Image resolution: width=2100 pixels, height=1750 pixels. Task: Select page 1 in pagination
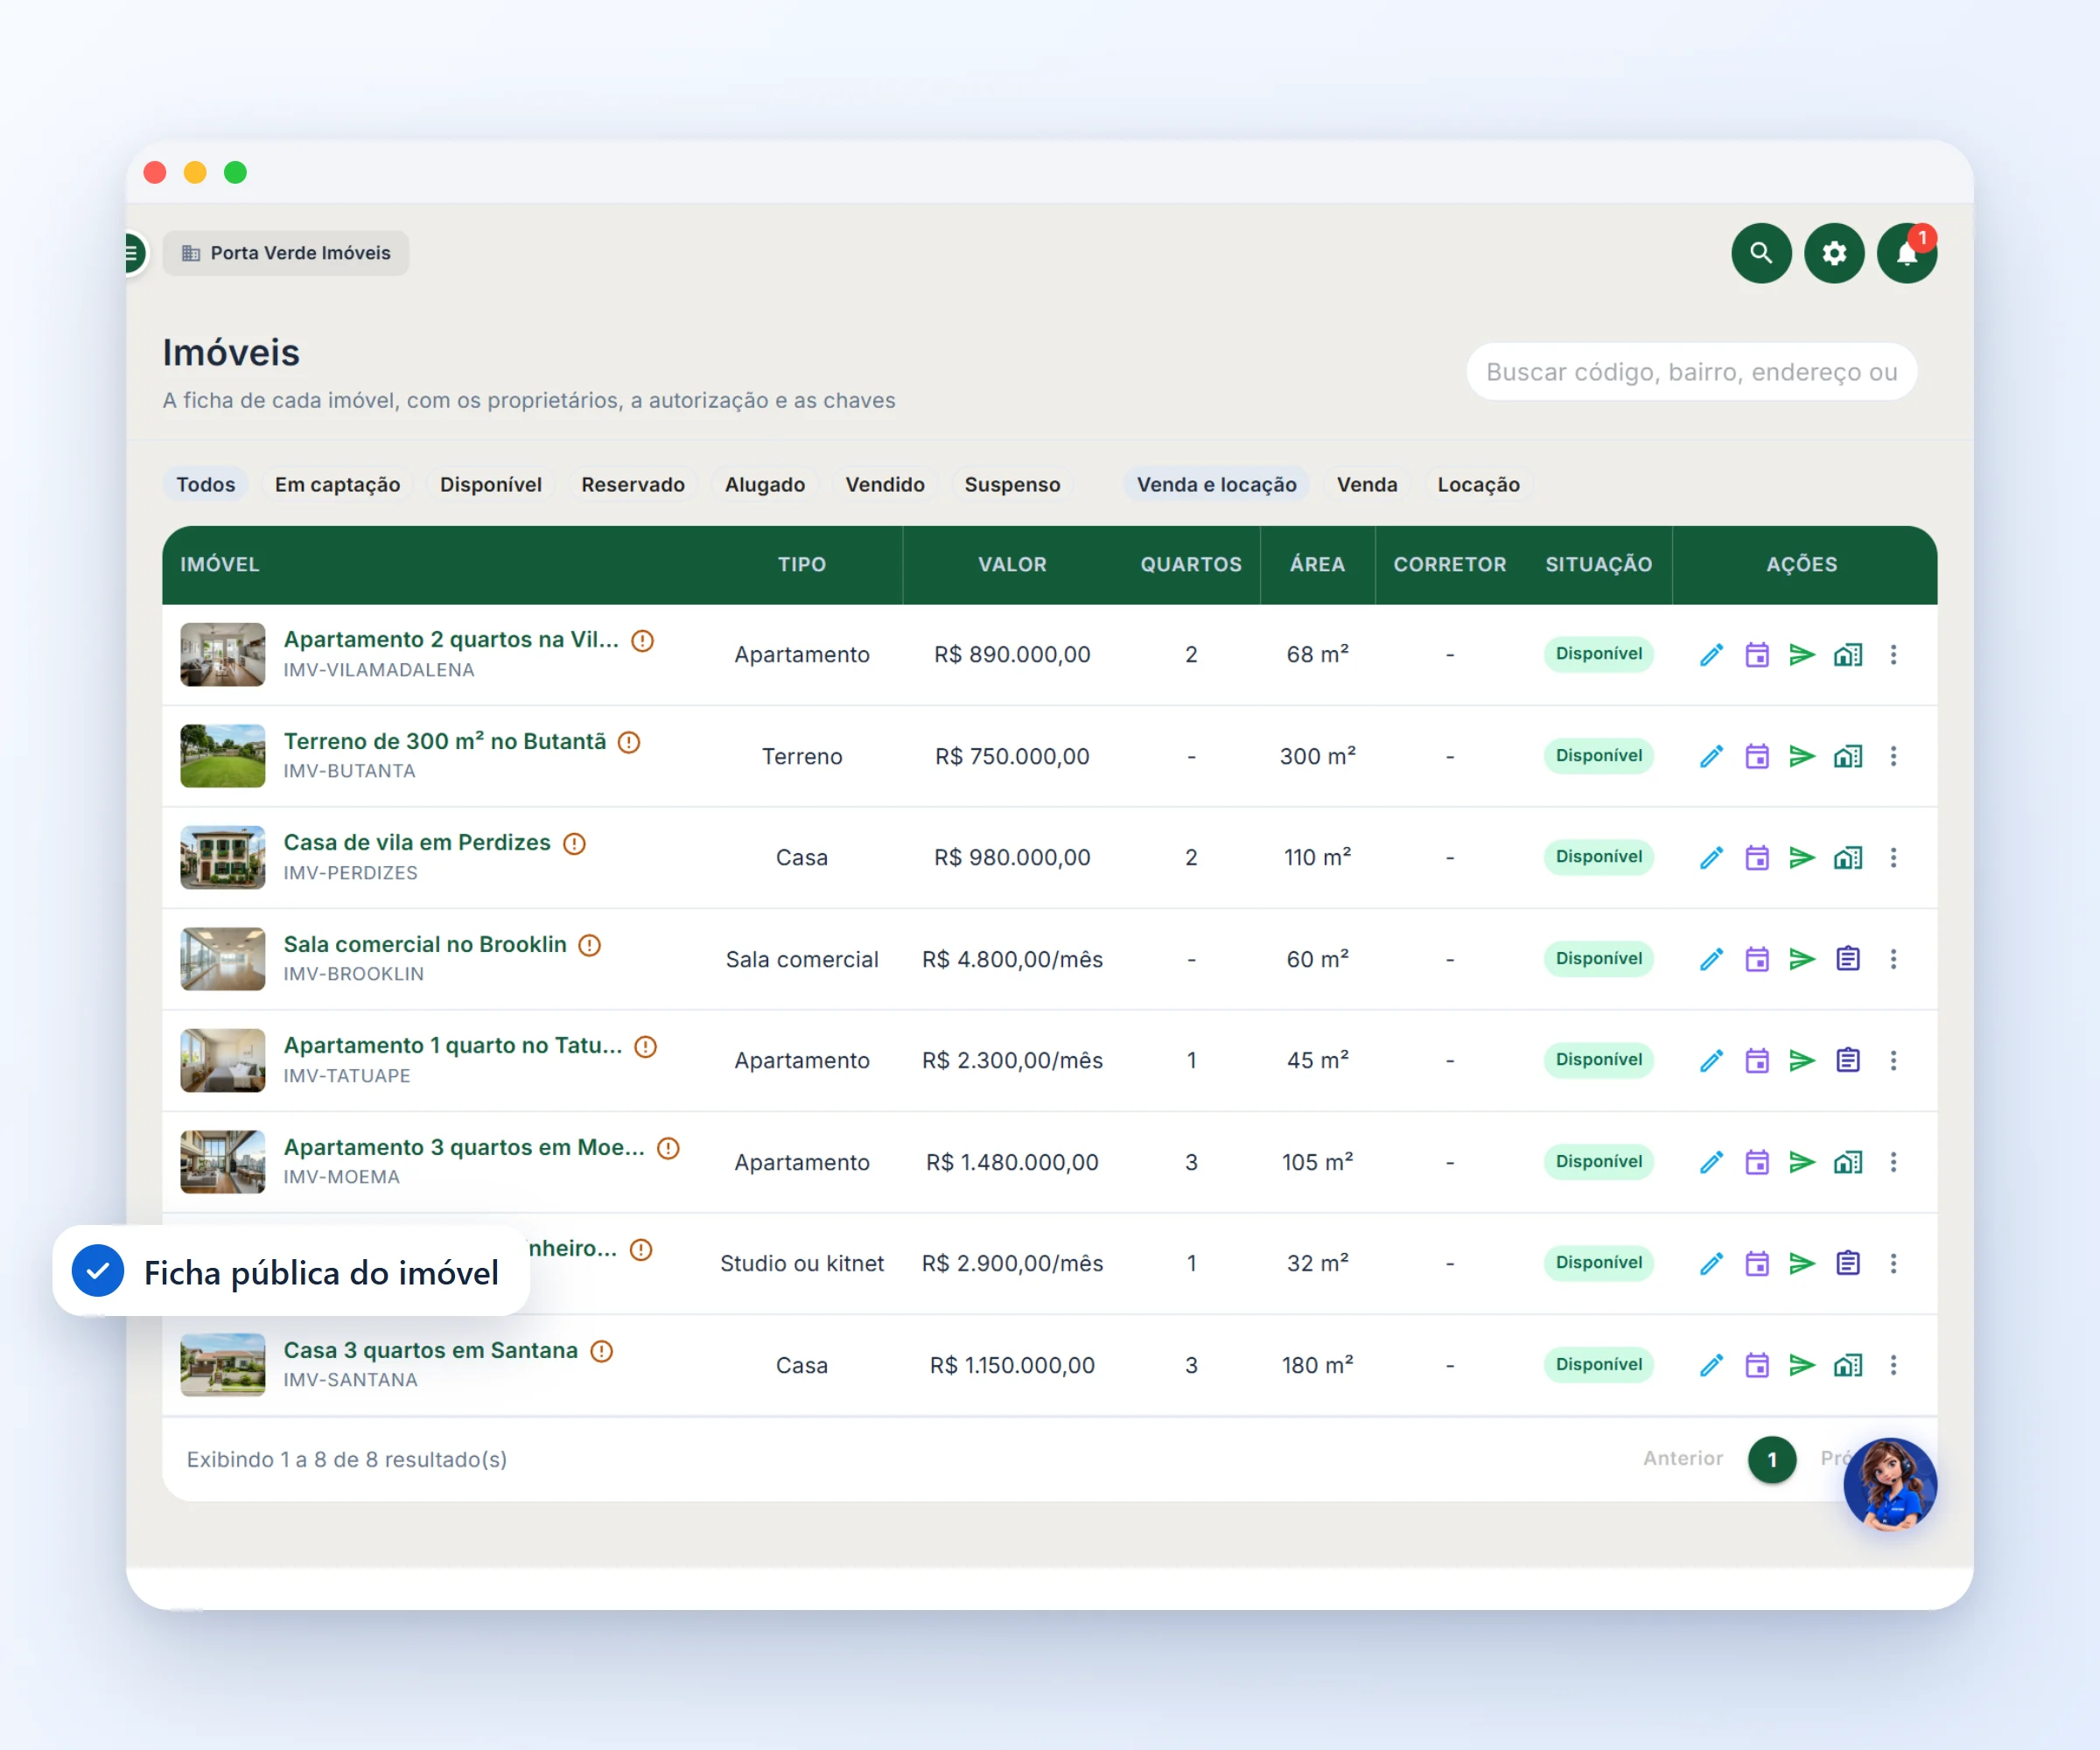pos(1771,1460)
